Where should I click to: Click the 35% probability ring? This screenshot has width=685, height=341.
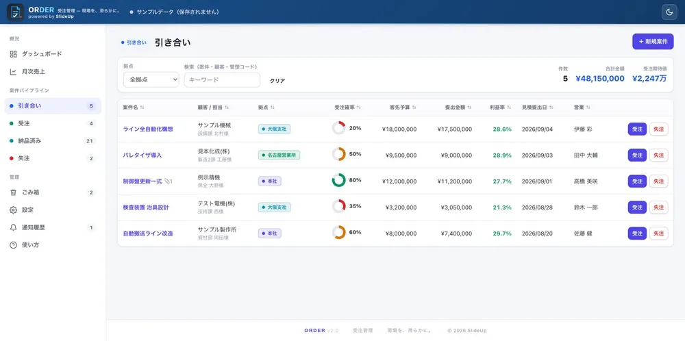[x=338, y=206]
